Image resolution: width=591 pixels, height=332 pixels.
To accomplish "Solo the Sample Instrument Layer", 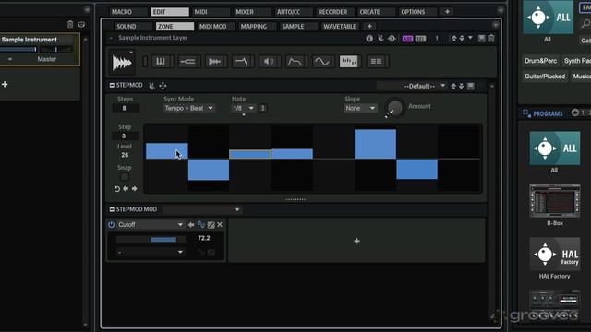I will click(x=392, y=39).
